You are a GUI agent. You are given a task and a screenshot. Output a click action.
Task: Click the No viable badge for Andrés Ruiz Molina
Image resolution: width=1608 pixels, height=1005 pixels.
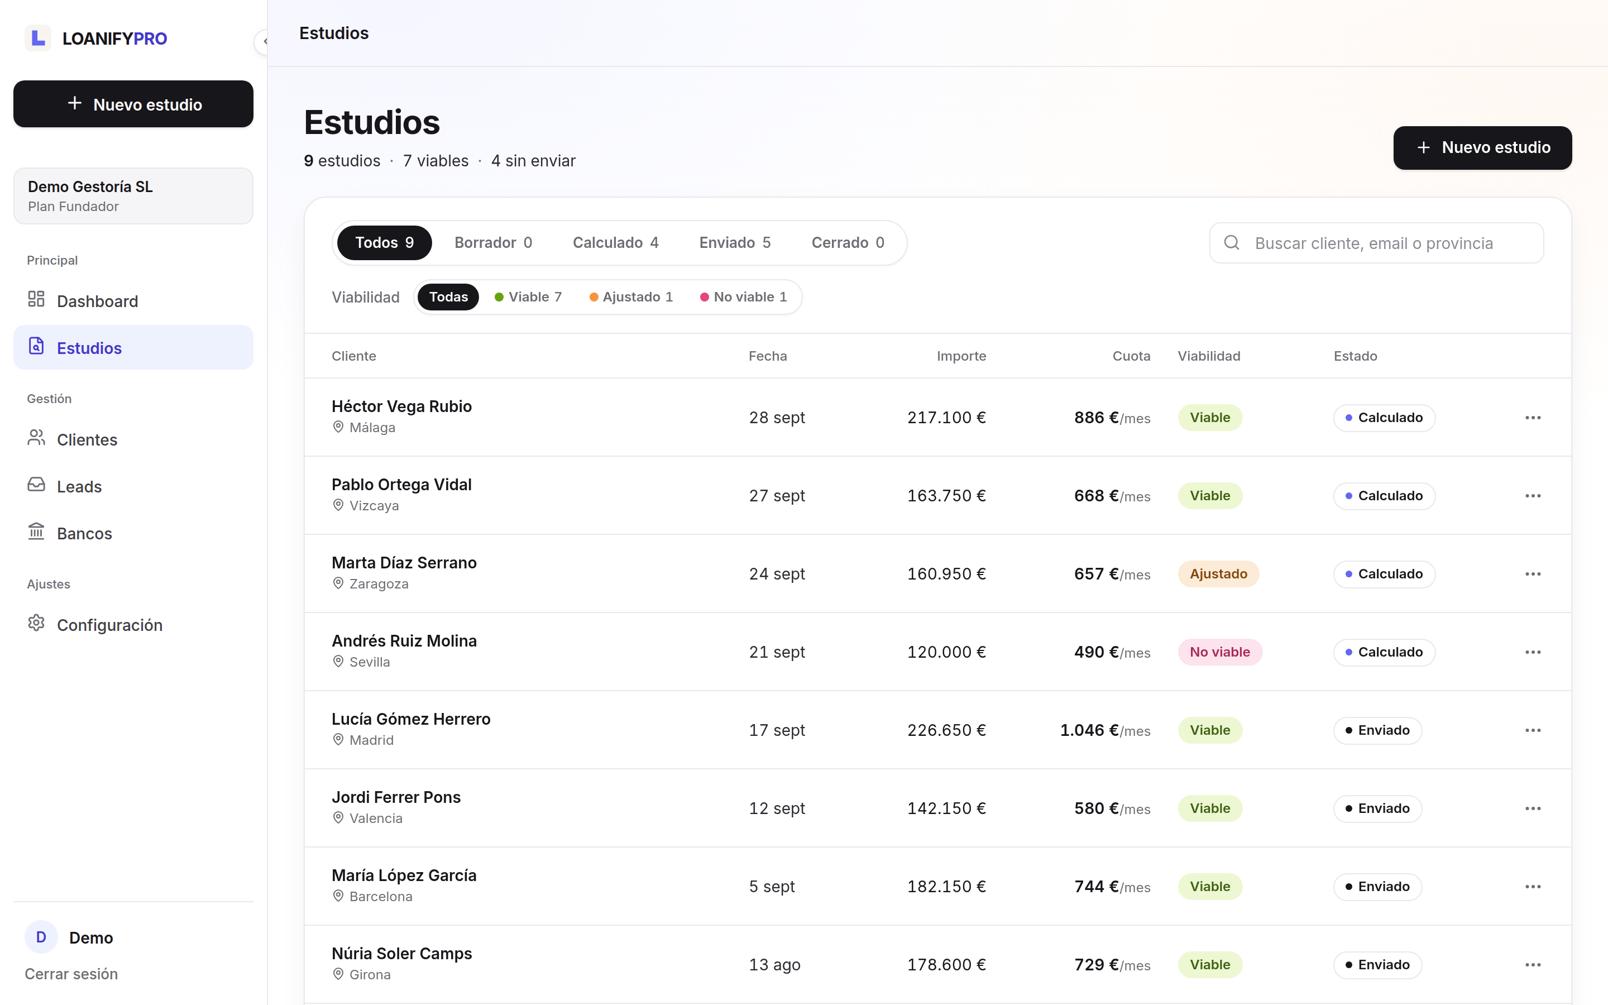click(x=1220, y=652)
